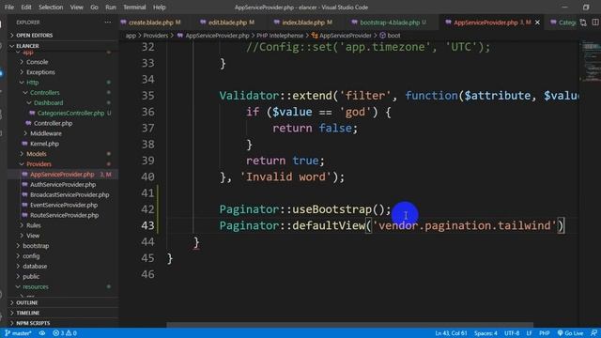Expand the database folder
Image resolution: width=601 pixels, height=338 pixels.
pyautogui.click(x=35, y=267)
